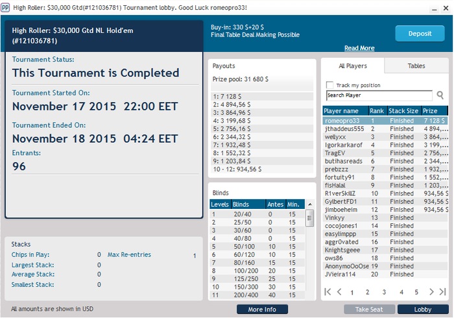Click the Prize pool: 31 680 $ text
The image size is (454, 318).
pos(241,79)
